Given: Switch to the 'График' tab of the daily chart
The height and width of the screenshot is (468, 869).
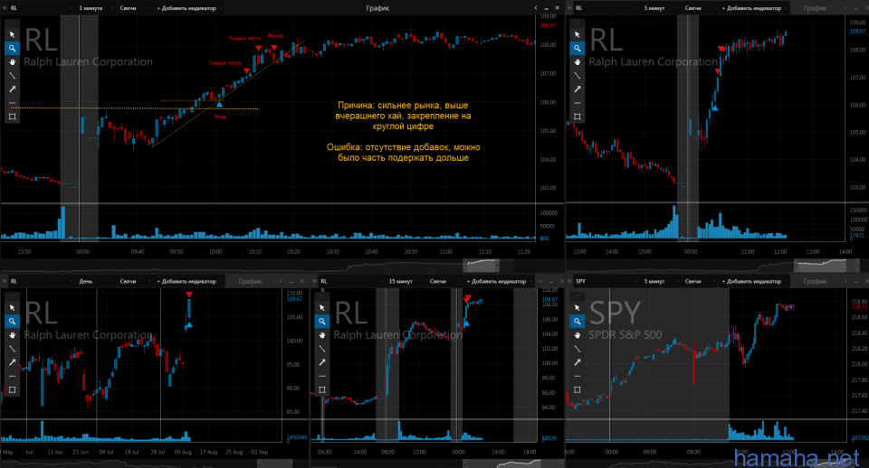Looking at the screenshot, I should 250,282.
